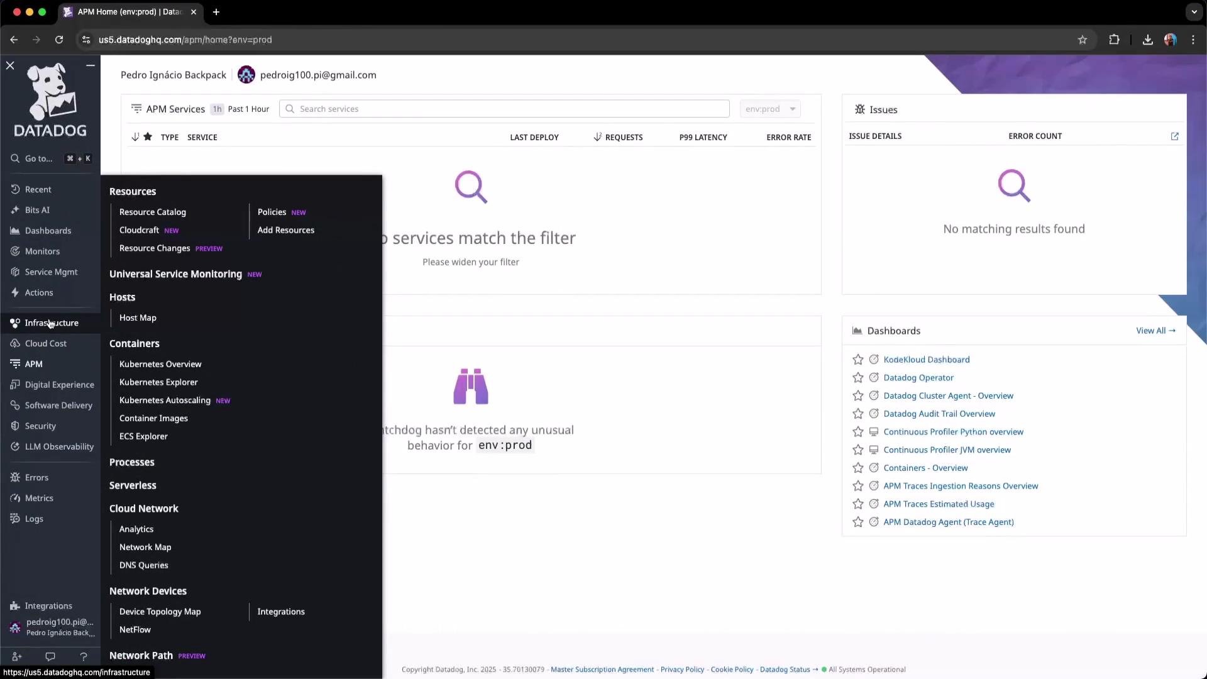Star the Containers - Overview dashboard

point(857,468)
